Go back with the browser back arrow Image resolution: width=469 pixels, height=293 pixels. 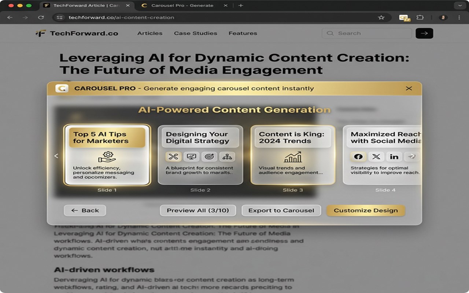(x=10, y=18)
